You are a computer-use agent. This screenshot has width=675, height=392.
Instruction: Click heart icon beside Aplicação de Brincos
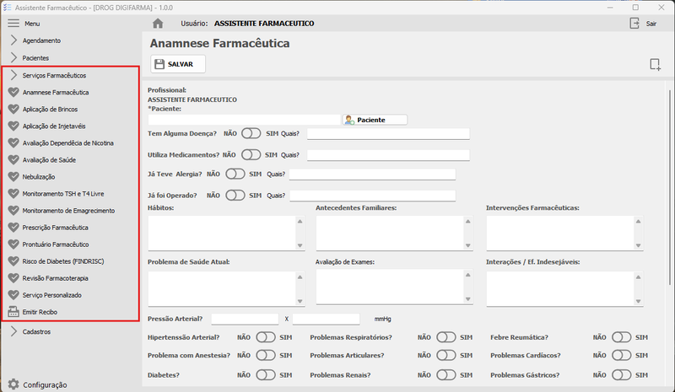tap(13, 109)
